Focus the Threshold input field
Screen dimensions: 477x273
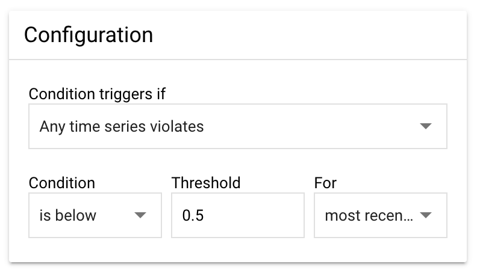tap(237, 215)
